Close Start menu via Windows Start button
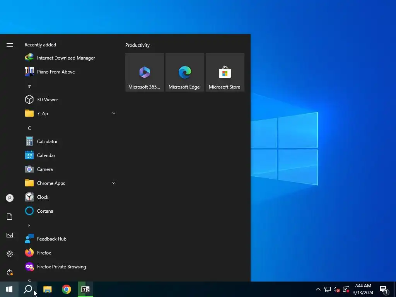396x297 pixels. click(9, 289)
